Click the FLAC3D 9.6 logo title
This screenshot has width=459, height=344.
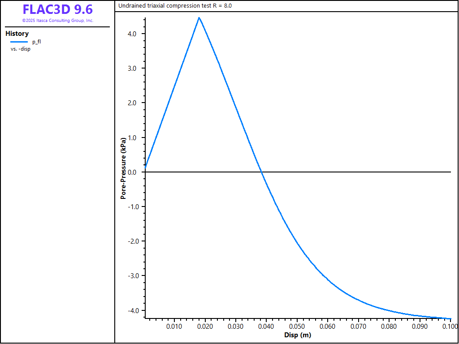click(57, 9)
